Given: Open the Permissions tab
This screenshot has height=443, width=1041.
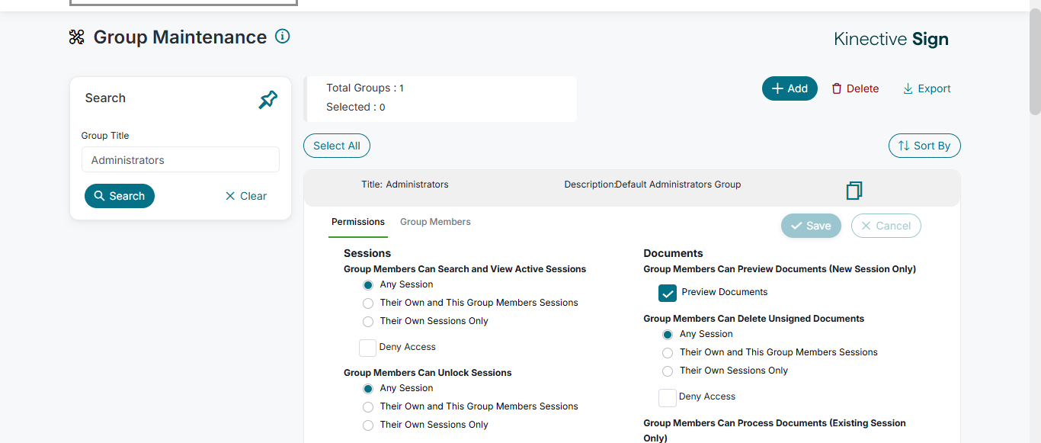Looking at the screenshot, I should click(x=358, y=222).
